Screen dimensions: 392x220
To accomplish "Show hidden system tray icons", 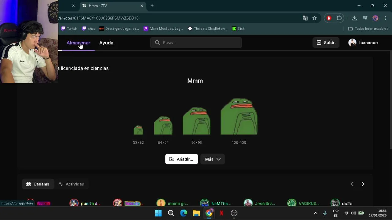I will 316,213.
